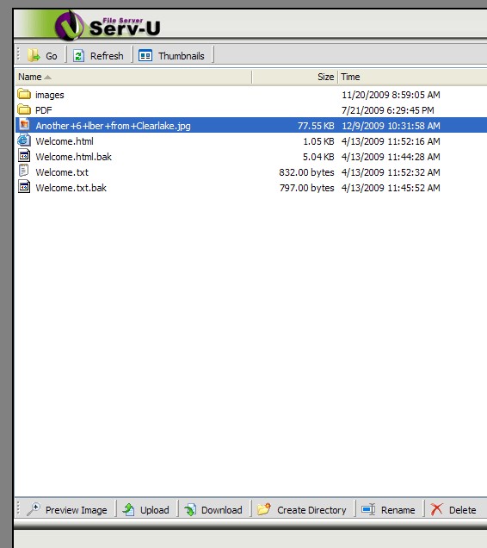This screenshot has height=548, width=487.
Task: Switch to Thumbnails view
Action: [x=171, y=55]
